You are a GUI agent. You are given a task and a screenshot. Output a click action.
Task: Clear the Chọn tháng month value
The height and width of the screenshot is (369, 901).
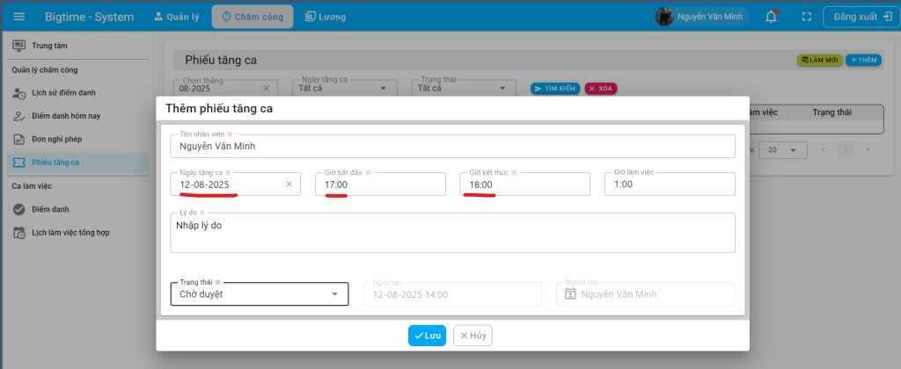266,89
